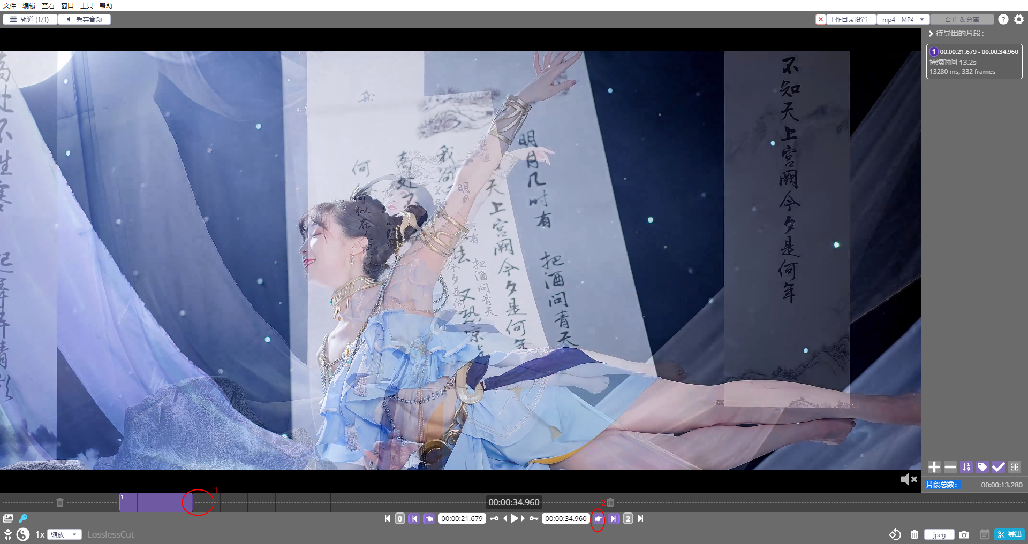Jump to start of video
1028x544 pixels.
pos(388,518)
